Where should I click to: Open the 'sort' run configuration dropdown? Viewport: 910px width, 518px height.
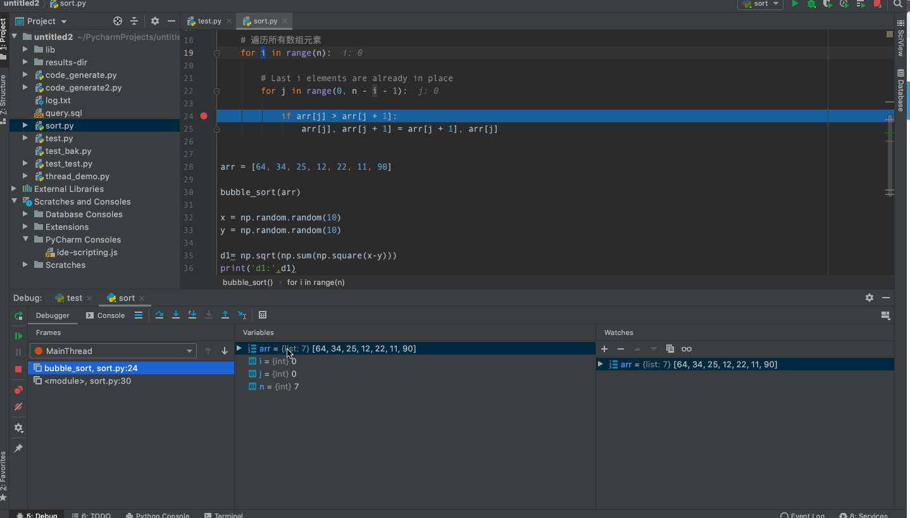[760, 4]
